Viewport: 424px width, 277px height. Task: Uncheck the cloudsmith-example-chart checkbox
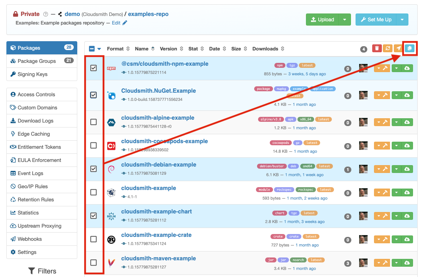94,216
